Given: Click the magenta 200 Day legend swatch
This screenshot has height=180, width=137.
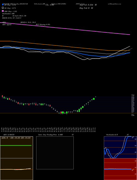Looking at the screenshot, I should 3,11.
